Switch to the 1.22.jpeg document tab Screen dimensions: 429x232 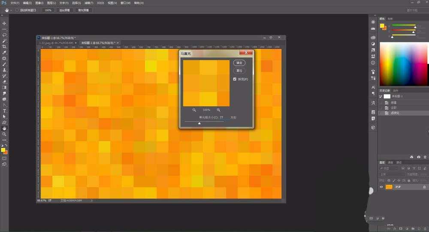click(56, 43)
